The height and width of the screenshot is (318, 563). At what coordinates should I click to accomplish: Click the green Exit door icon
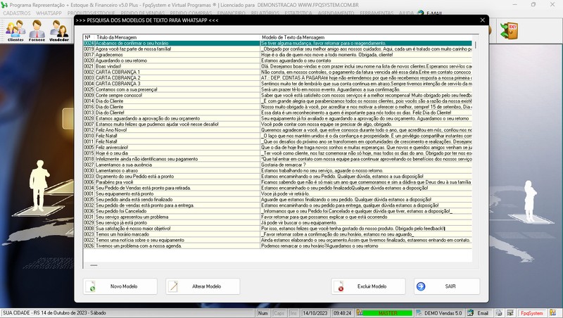pos(509,30)
